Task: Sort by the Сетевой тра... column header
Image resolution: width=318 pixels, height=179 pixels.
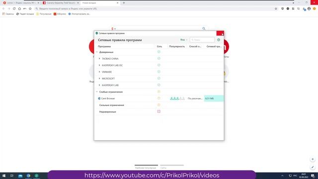Action: pyautogui.click(x=214, y=46)
